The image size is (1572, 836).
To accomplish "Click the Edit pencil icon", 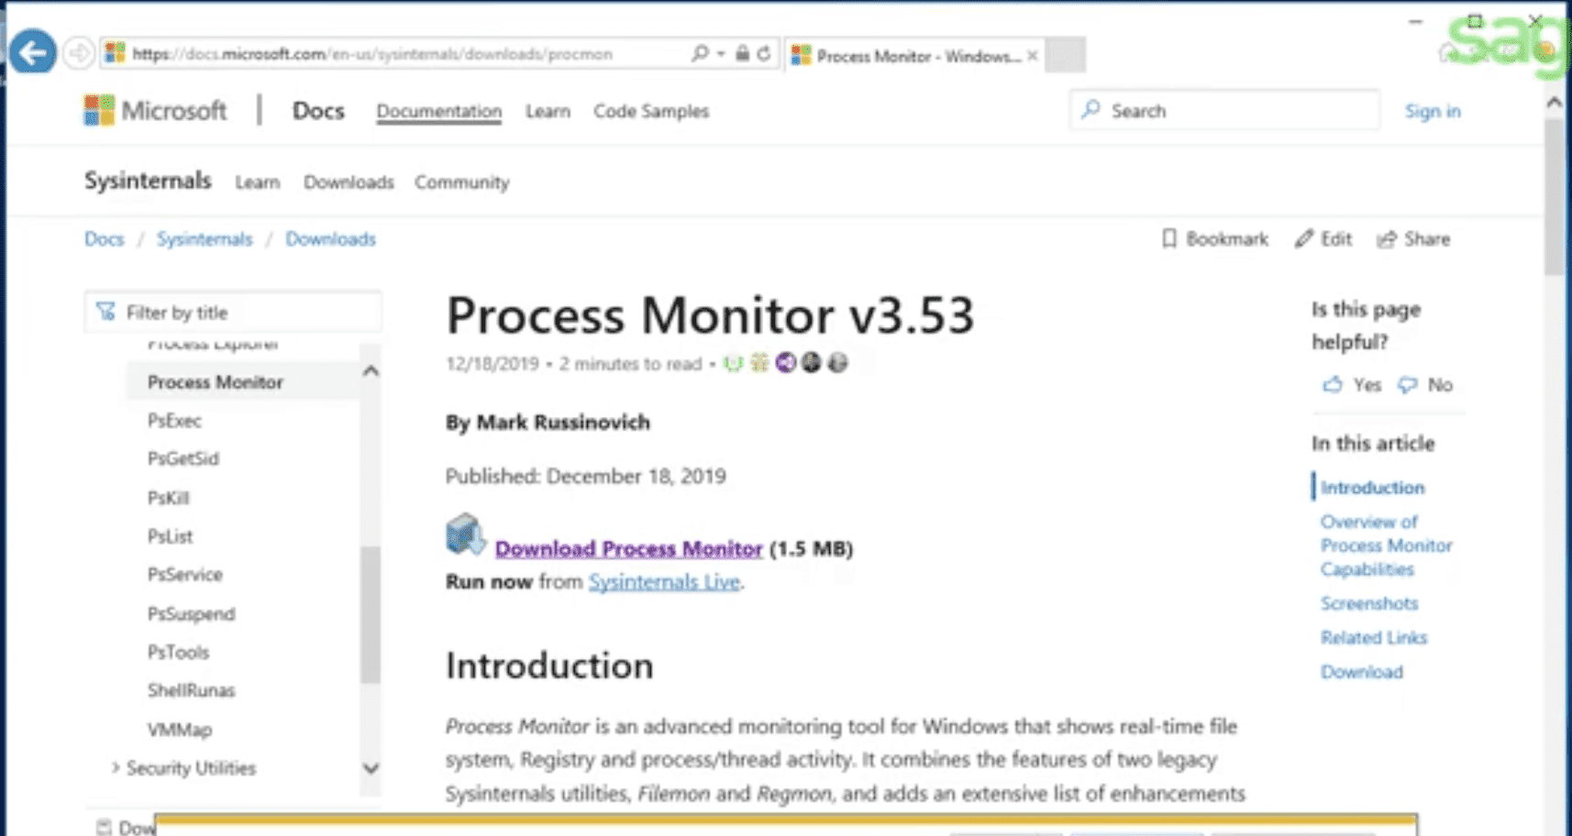I will click(x=1303, y=239).
